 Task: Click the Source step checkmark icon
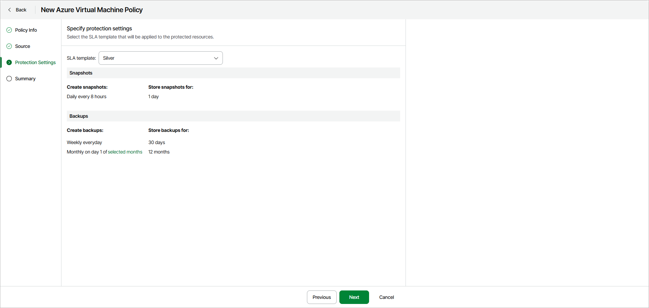click(x=9, y=46)
